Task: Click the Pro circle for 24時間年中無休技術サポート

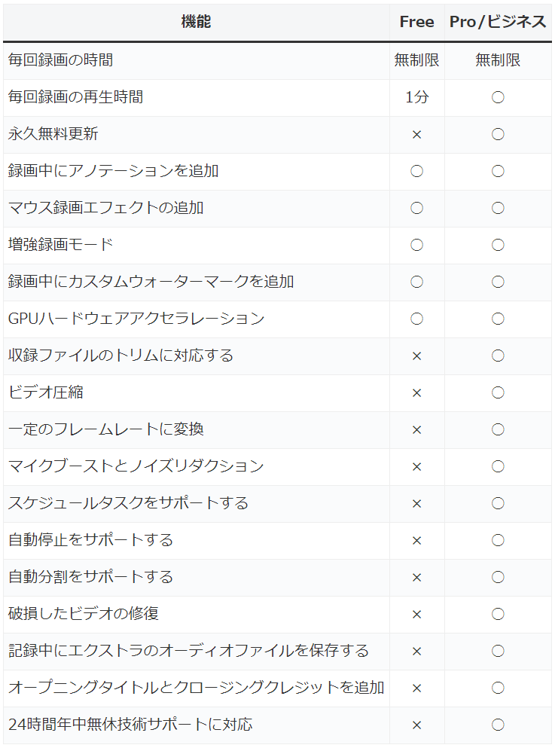Action: click(498, 725)
